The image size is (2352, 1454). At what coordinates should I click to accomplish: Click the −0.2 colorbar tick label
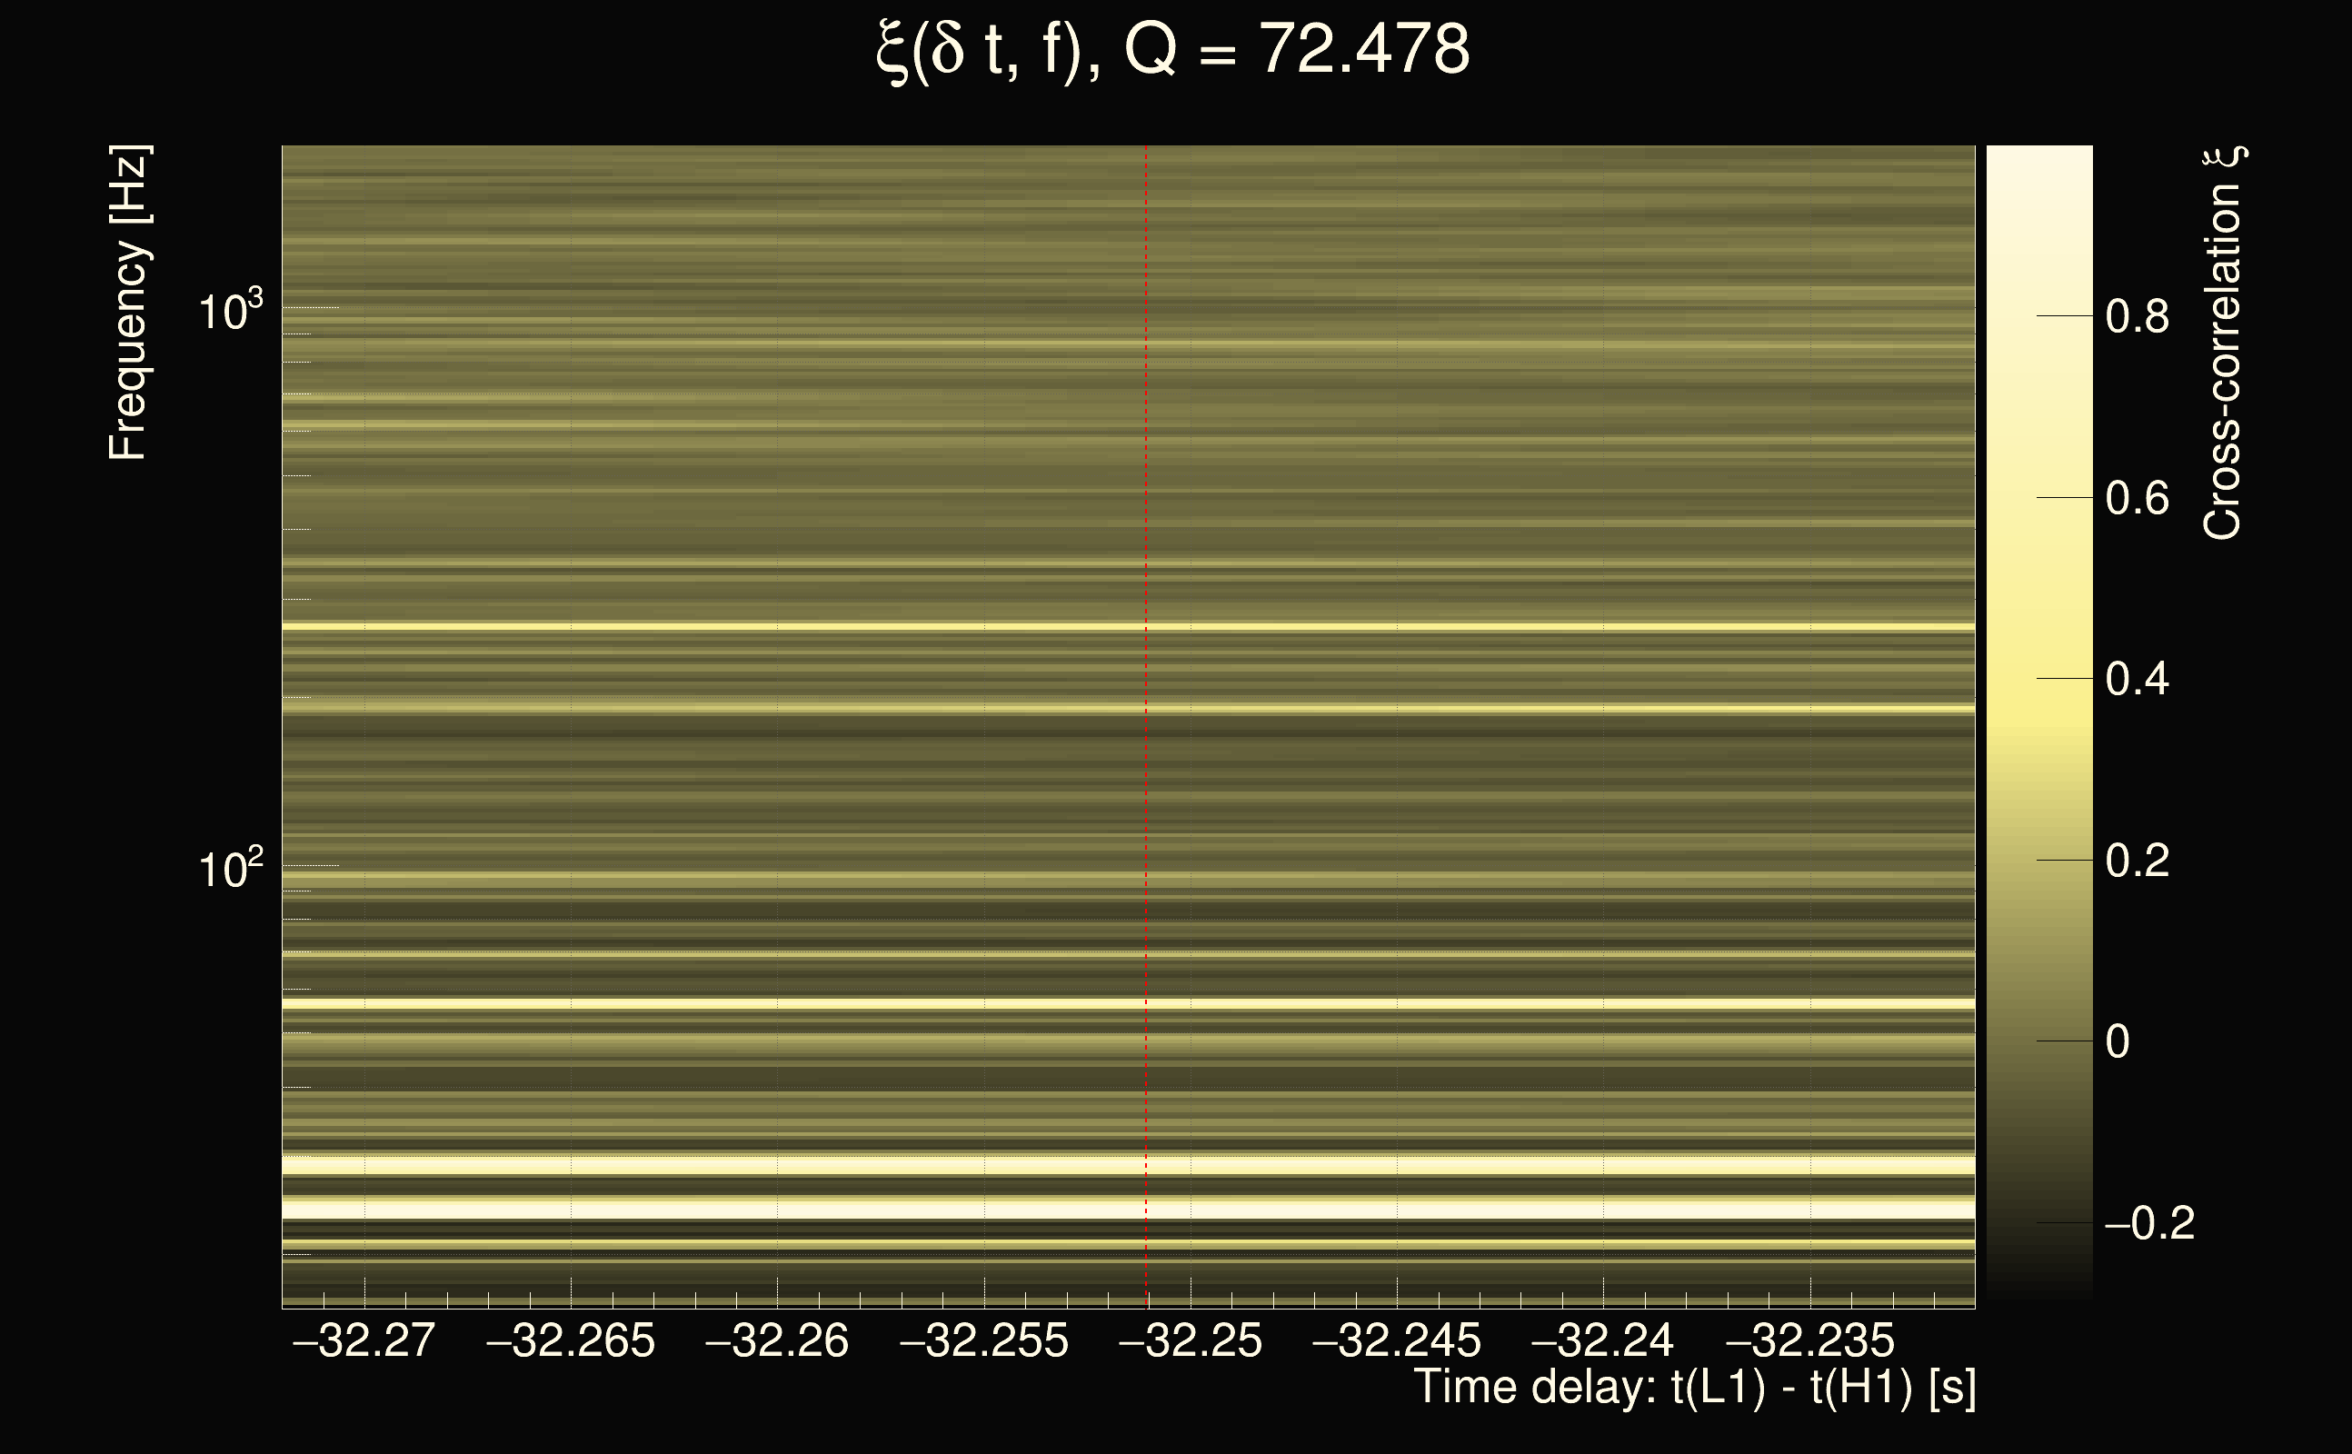click(2149, 1223)
